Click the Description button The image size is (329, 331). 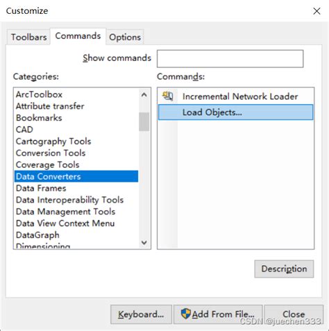pyautogui.click(x=284, y=269)
